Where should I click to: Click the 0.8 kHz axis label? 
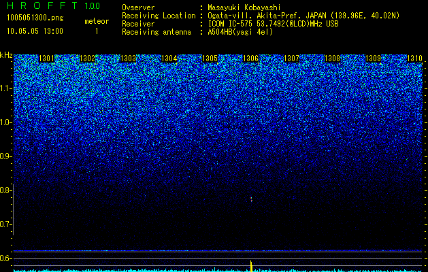coord(6,190)
